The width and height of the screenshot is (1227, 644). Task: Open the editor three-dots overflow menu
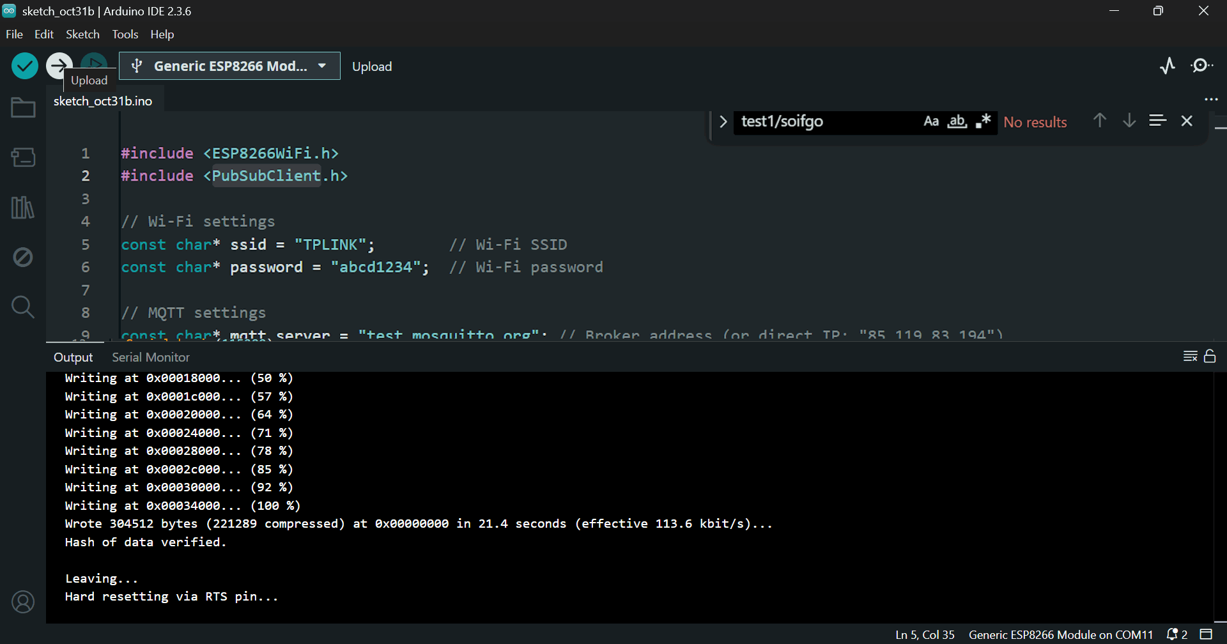[x=1211, y=100]
